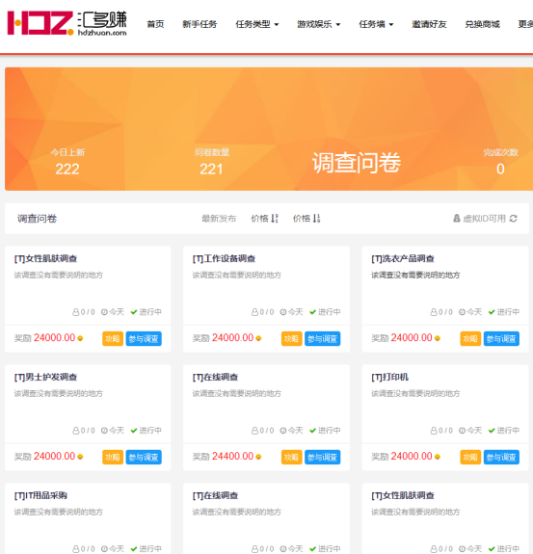Screen dimensions: 533x554
Task: Open the 首页 menu item
Action: pyautogui.click(x=155, y=24)
